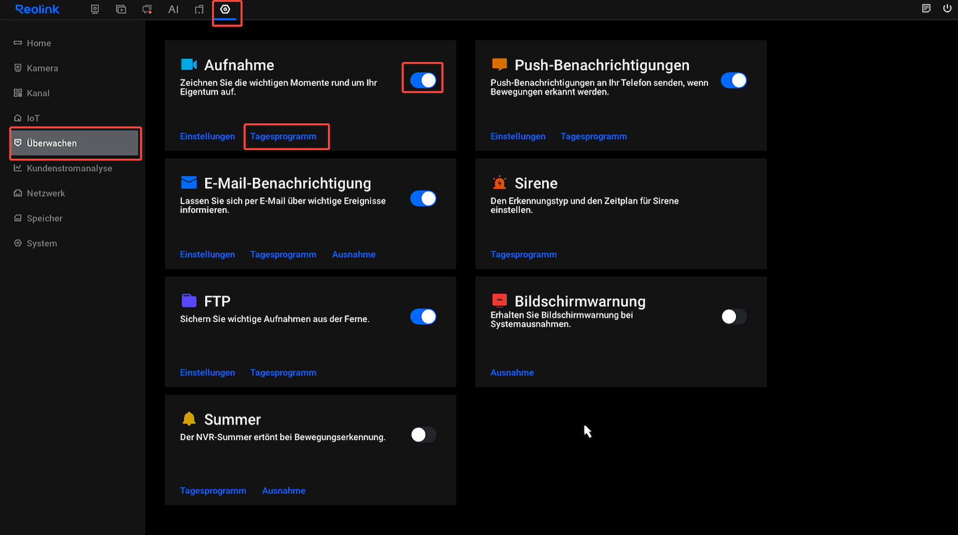The width and height of the screenshot is (958, 535).
Task: Open the live view camera icon in top bar
Action: [x=95, y=9]
